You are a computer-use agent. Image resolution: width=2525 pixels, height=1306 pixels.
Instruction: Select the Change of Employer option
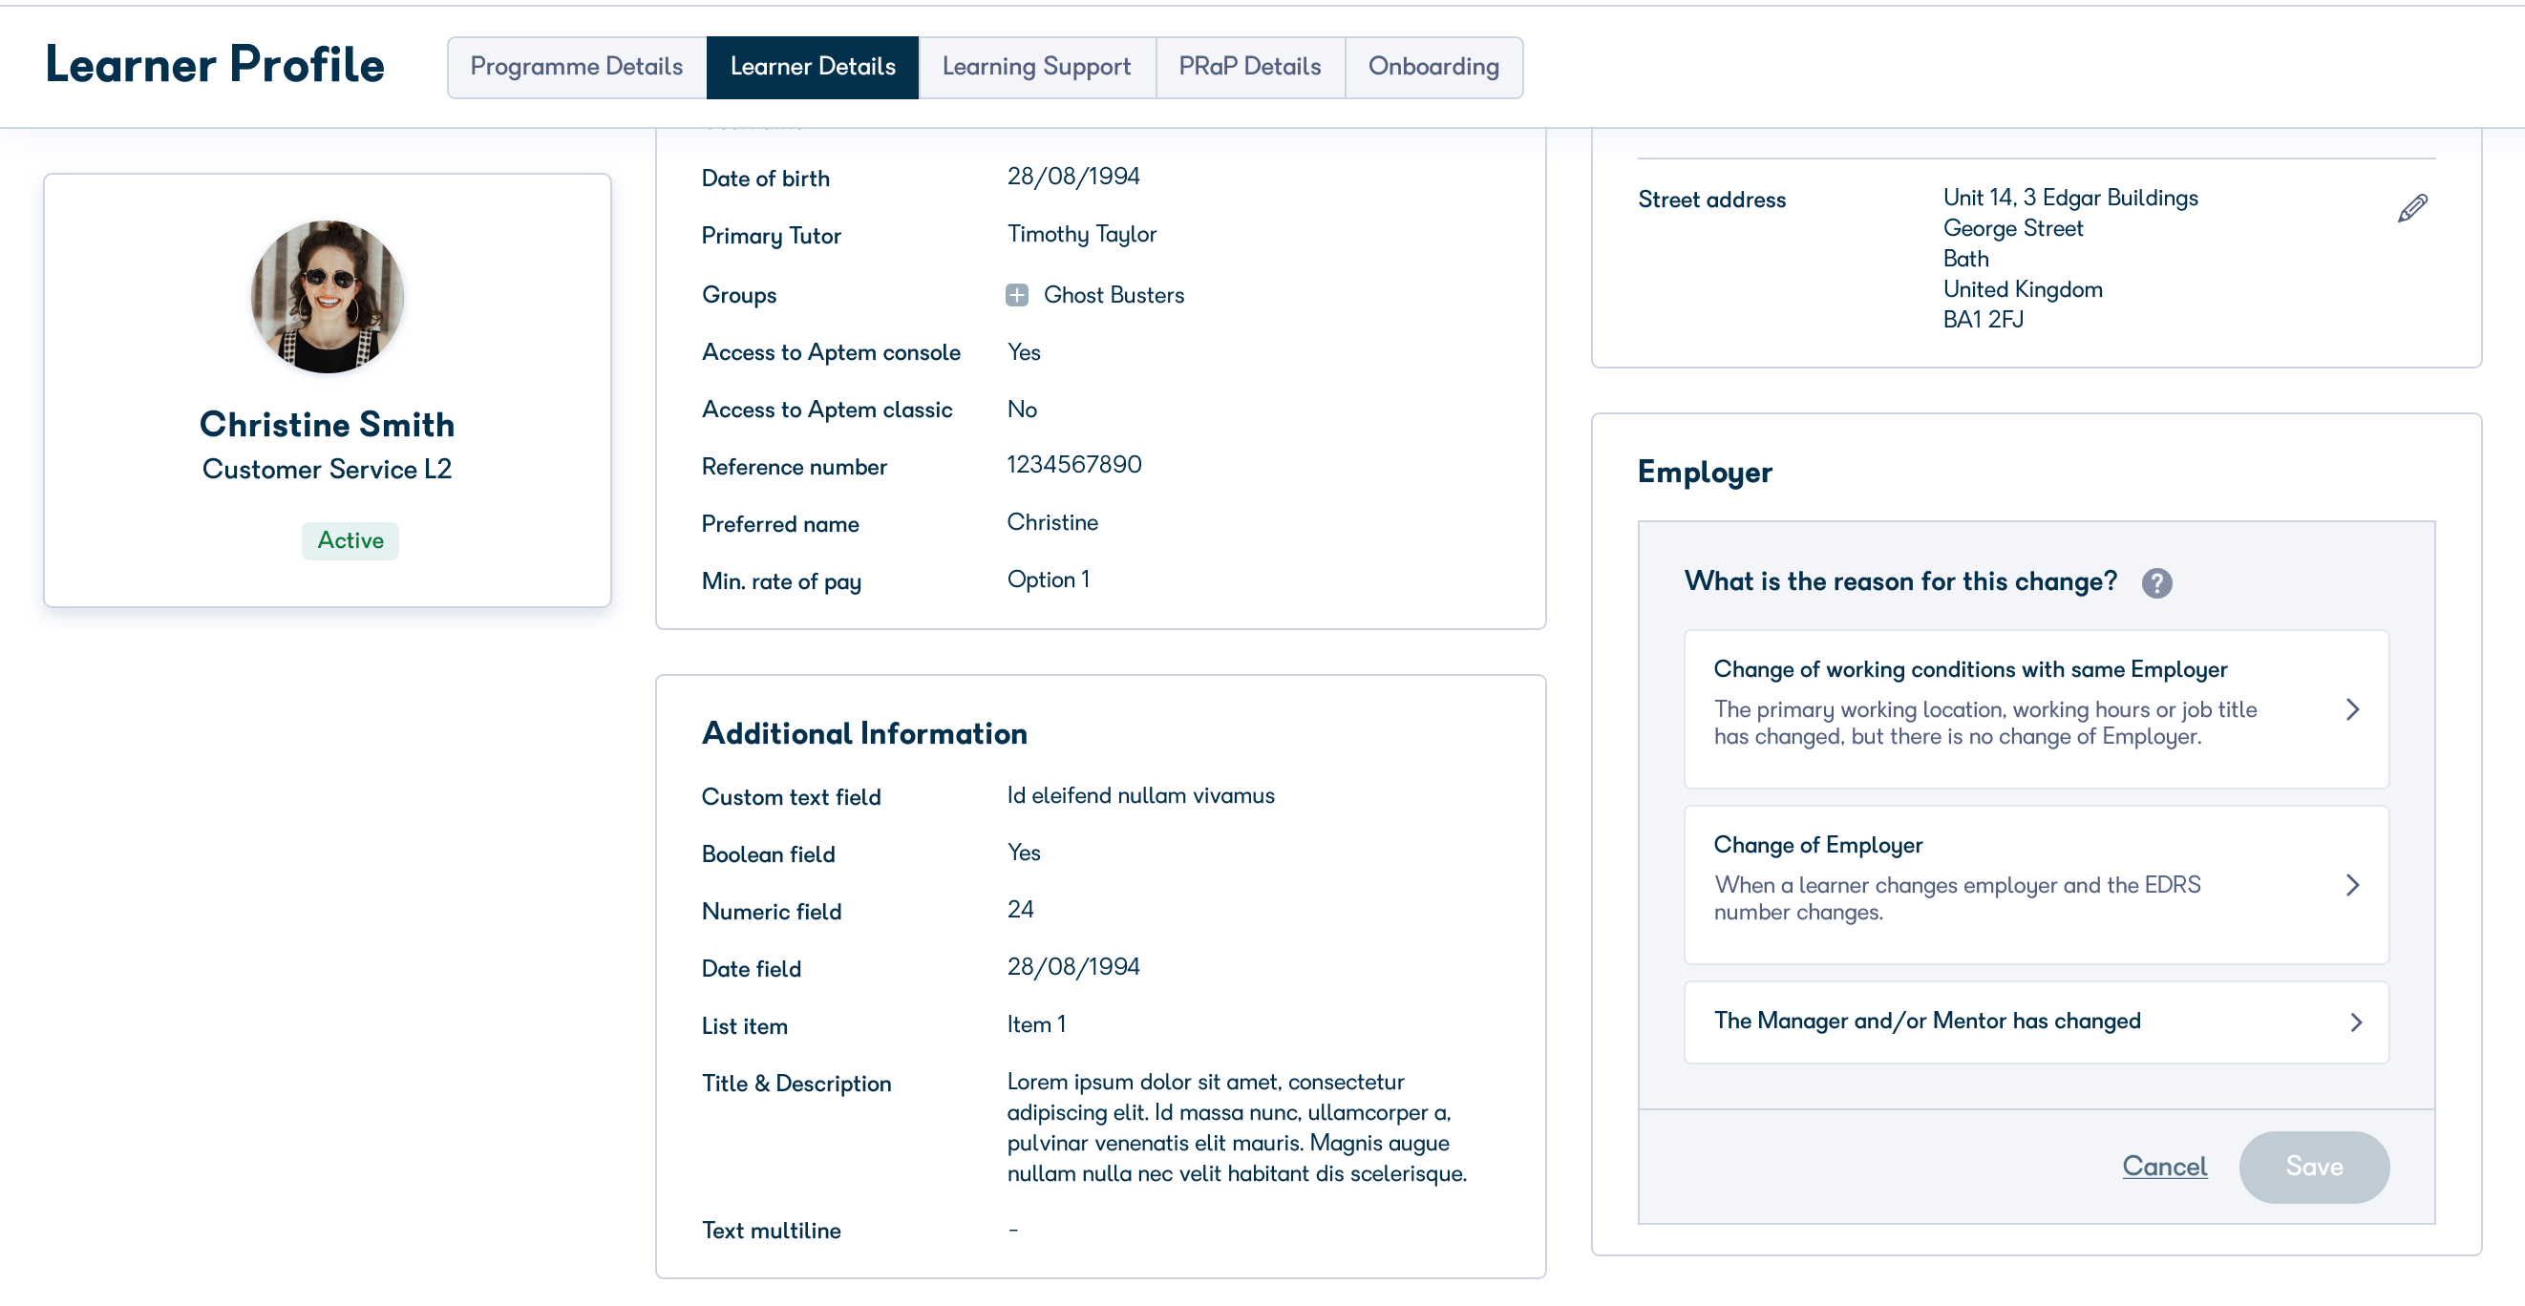point(2036,884)
